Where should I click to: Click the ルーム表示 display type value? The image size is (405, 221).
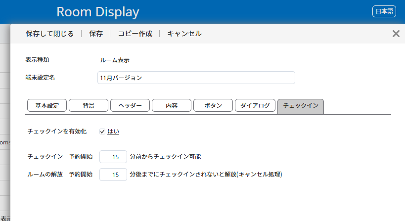click(x=115, y=60)
